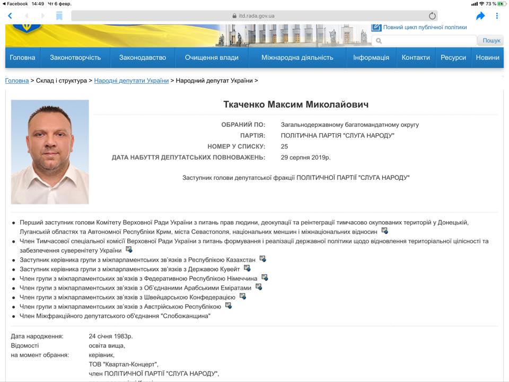The image size is (509, 382).
Task: Click icon beside Об'єднаними Арабськими Еміратами
Action: [x=259, y=287]
